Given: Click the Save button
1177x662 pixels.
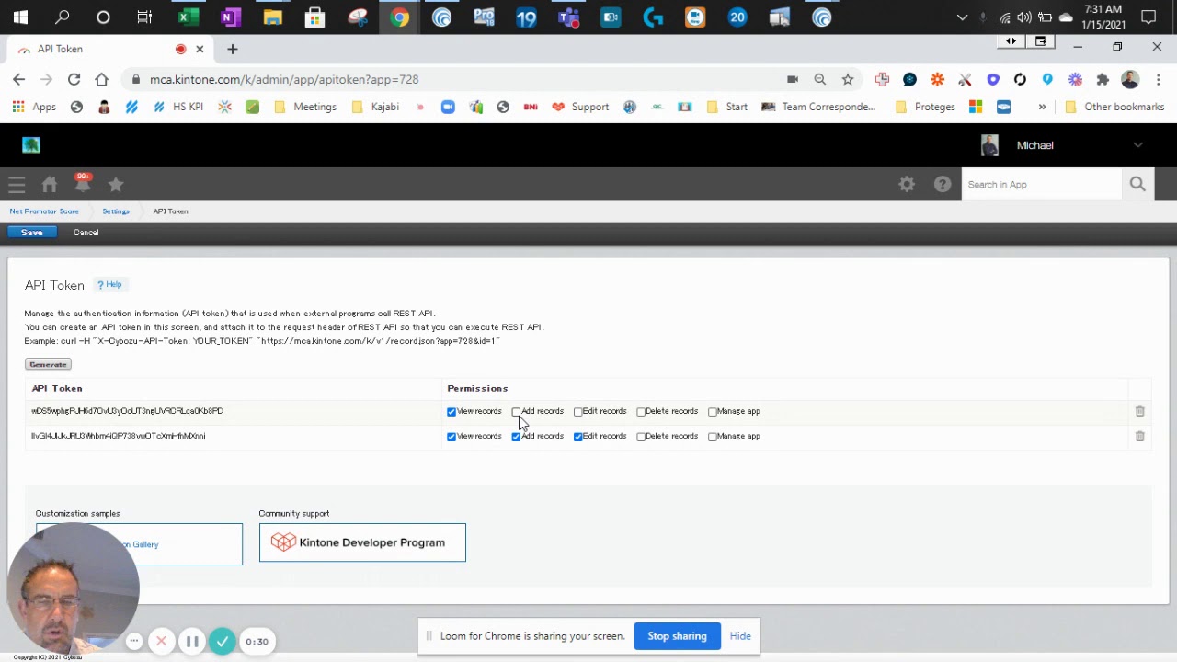Looking at the screenshot, I should click(x=32, y=233).
